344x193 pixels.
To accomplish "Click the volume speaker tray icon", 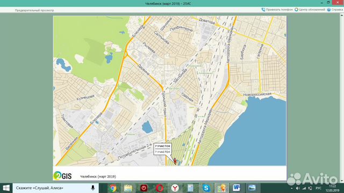I will 298,188.
